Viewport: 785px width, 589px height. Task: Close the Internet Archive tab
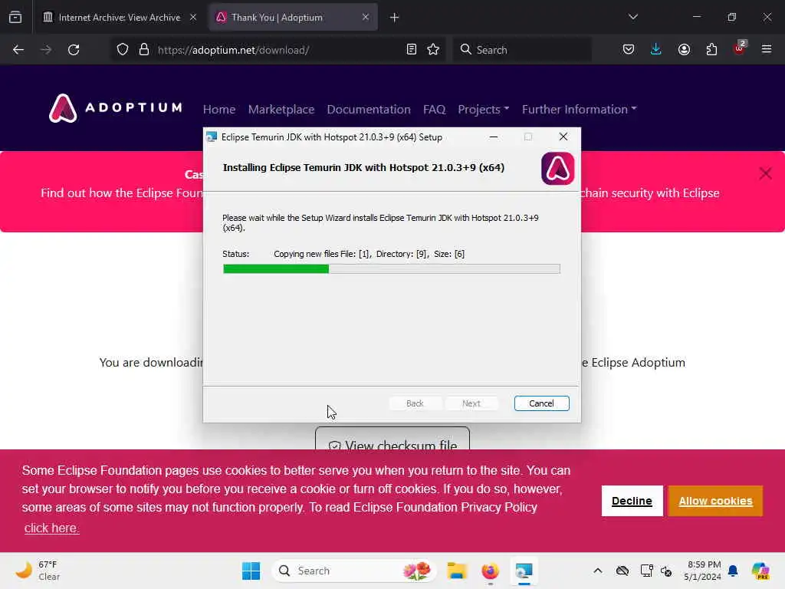[193, 18]
